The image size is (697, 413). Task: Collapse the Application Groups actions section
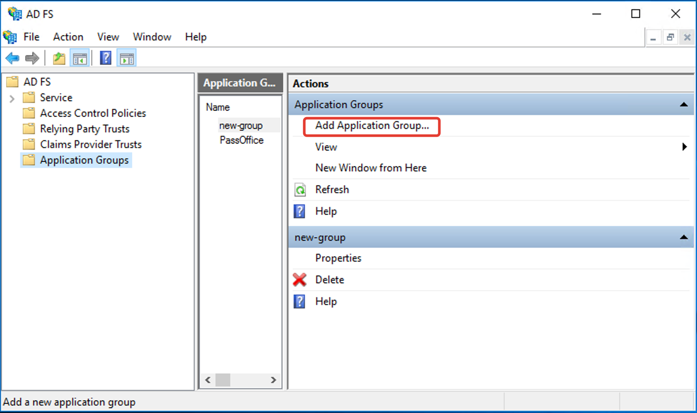[684, 105]
